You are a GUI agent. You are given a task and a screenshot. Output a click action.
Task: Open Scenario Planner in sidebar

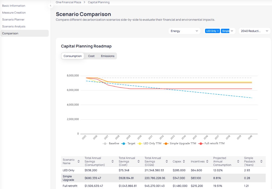[x=13, y=20]
